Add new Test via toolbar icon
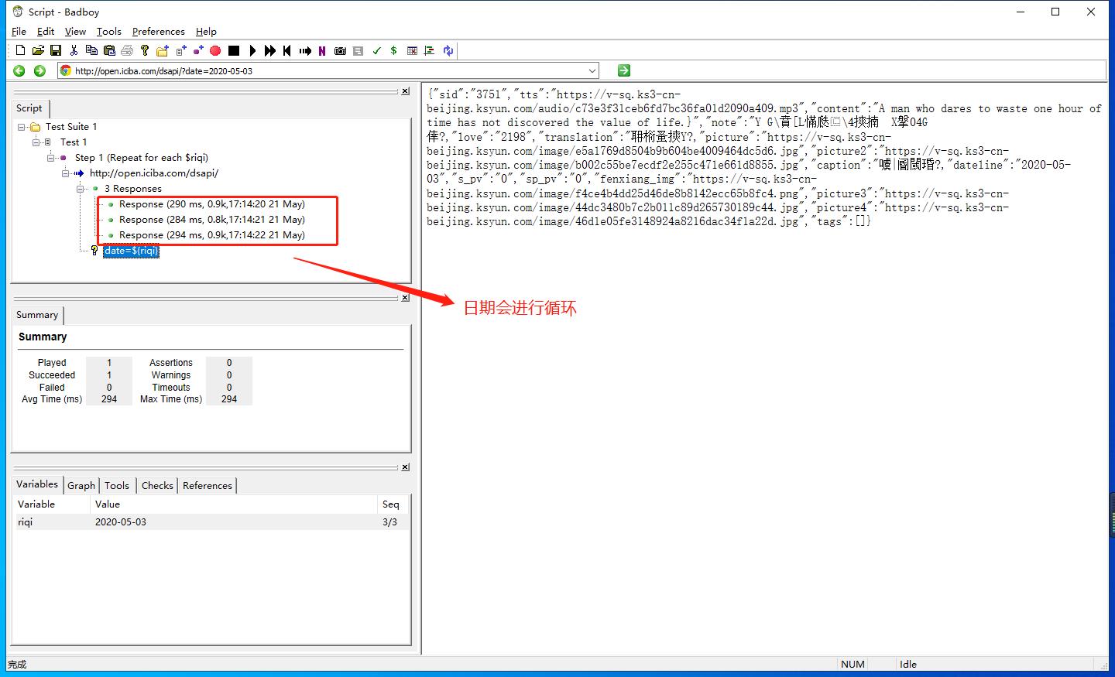 (x=180, y=50)
